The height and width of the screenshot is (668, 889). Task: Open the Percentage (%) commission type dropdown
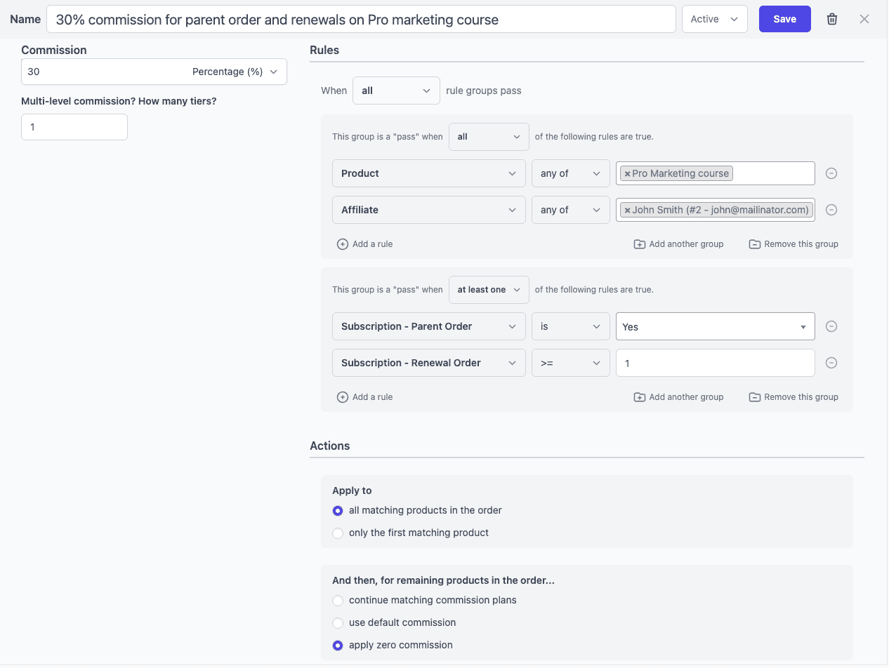click(235, 72)
